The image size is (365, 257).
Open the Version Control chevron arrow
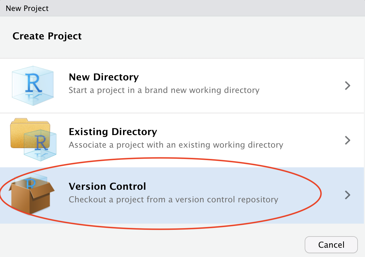tap(347, 195)
